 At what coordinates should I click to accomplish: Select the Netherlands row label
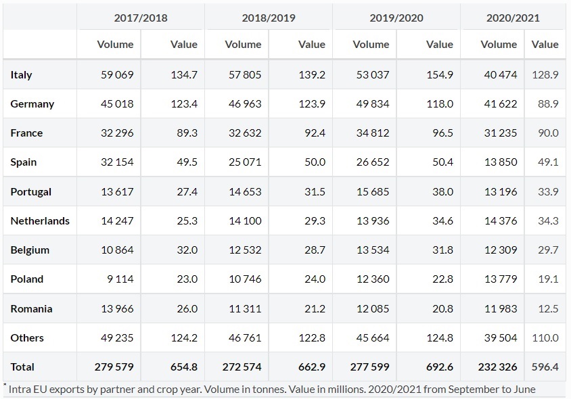(x=40, y=221)
